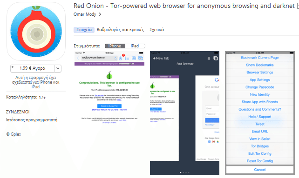Click the download icon with red badge
The height and width of the screenshot is (178, 299).
tap(121, 58)
